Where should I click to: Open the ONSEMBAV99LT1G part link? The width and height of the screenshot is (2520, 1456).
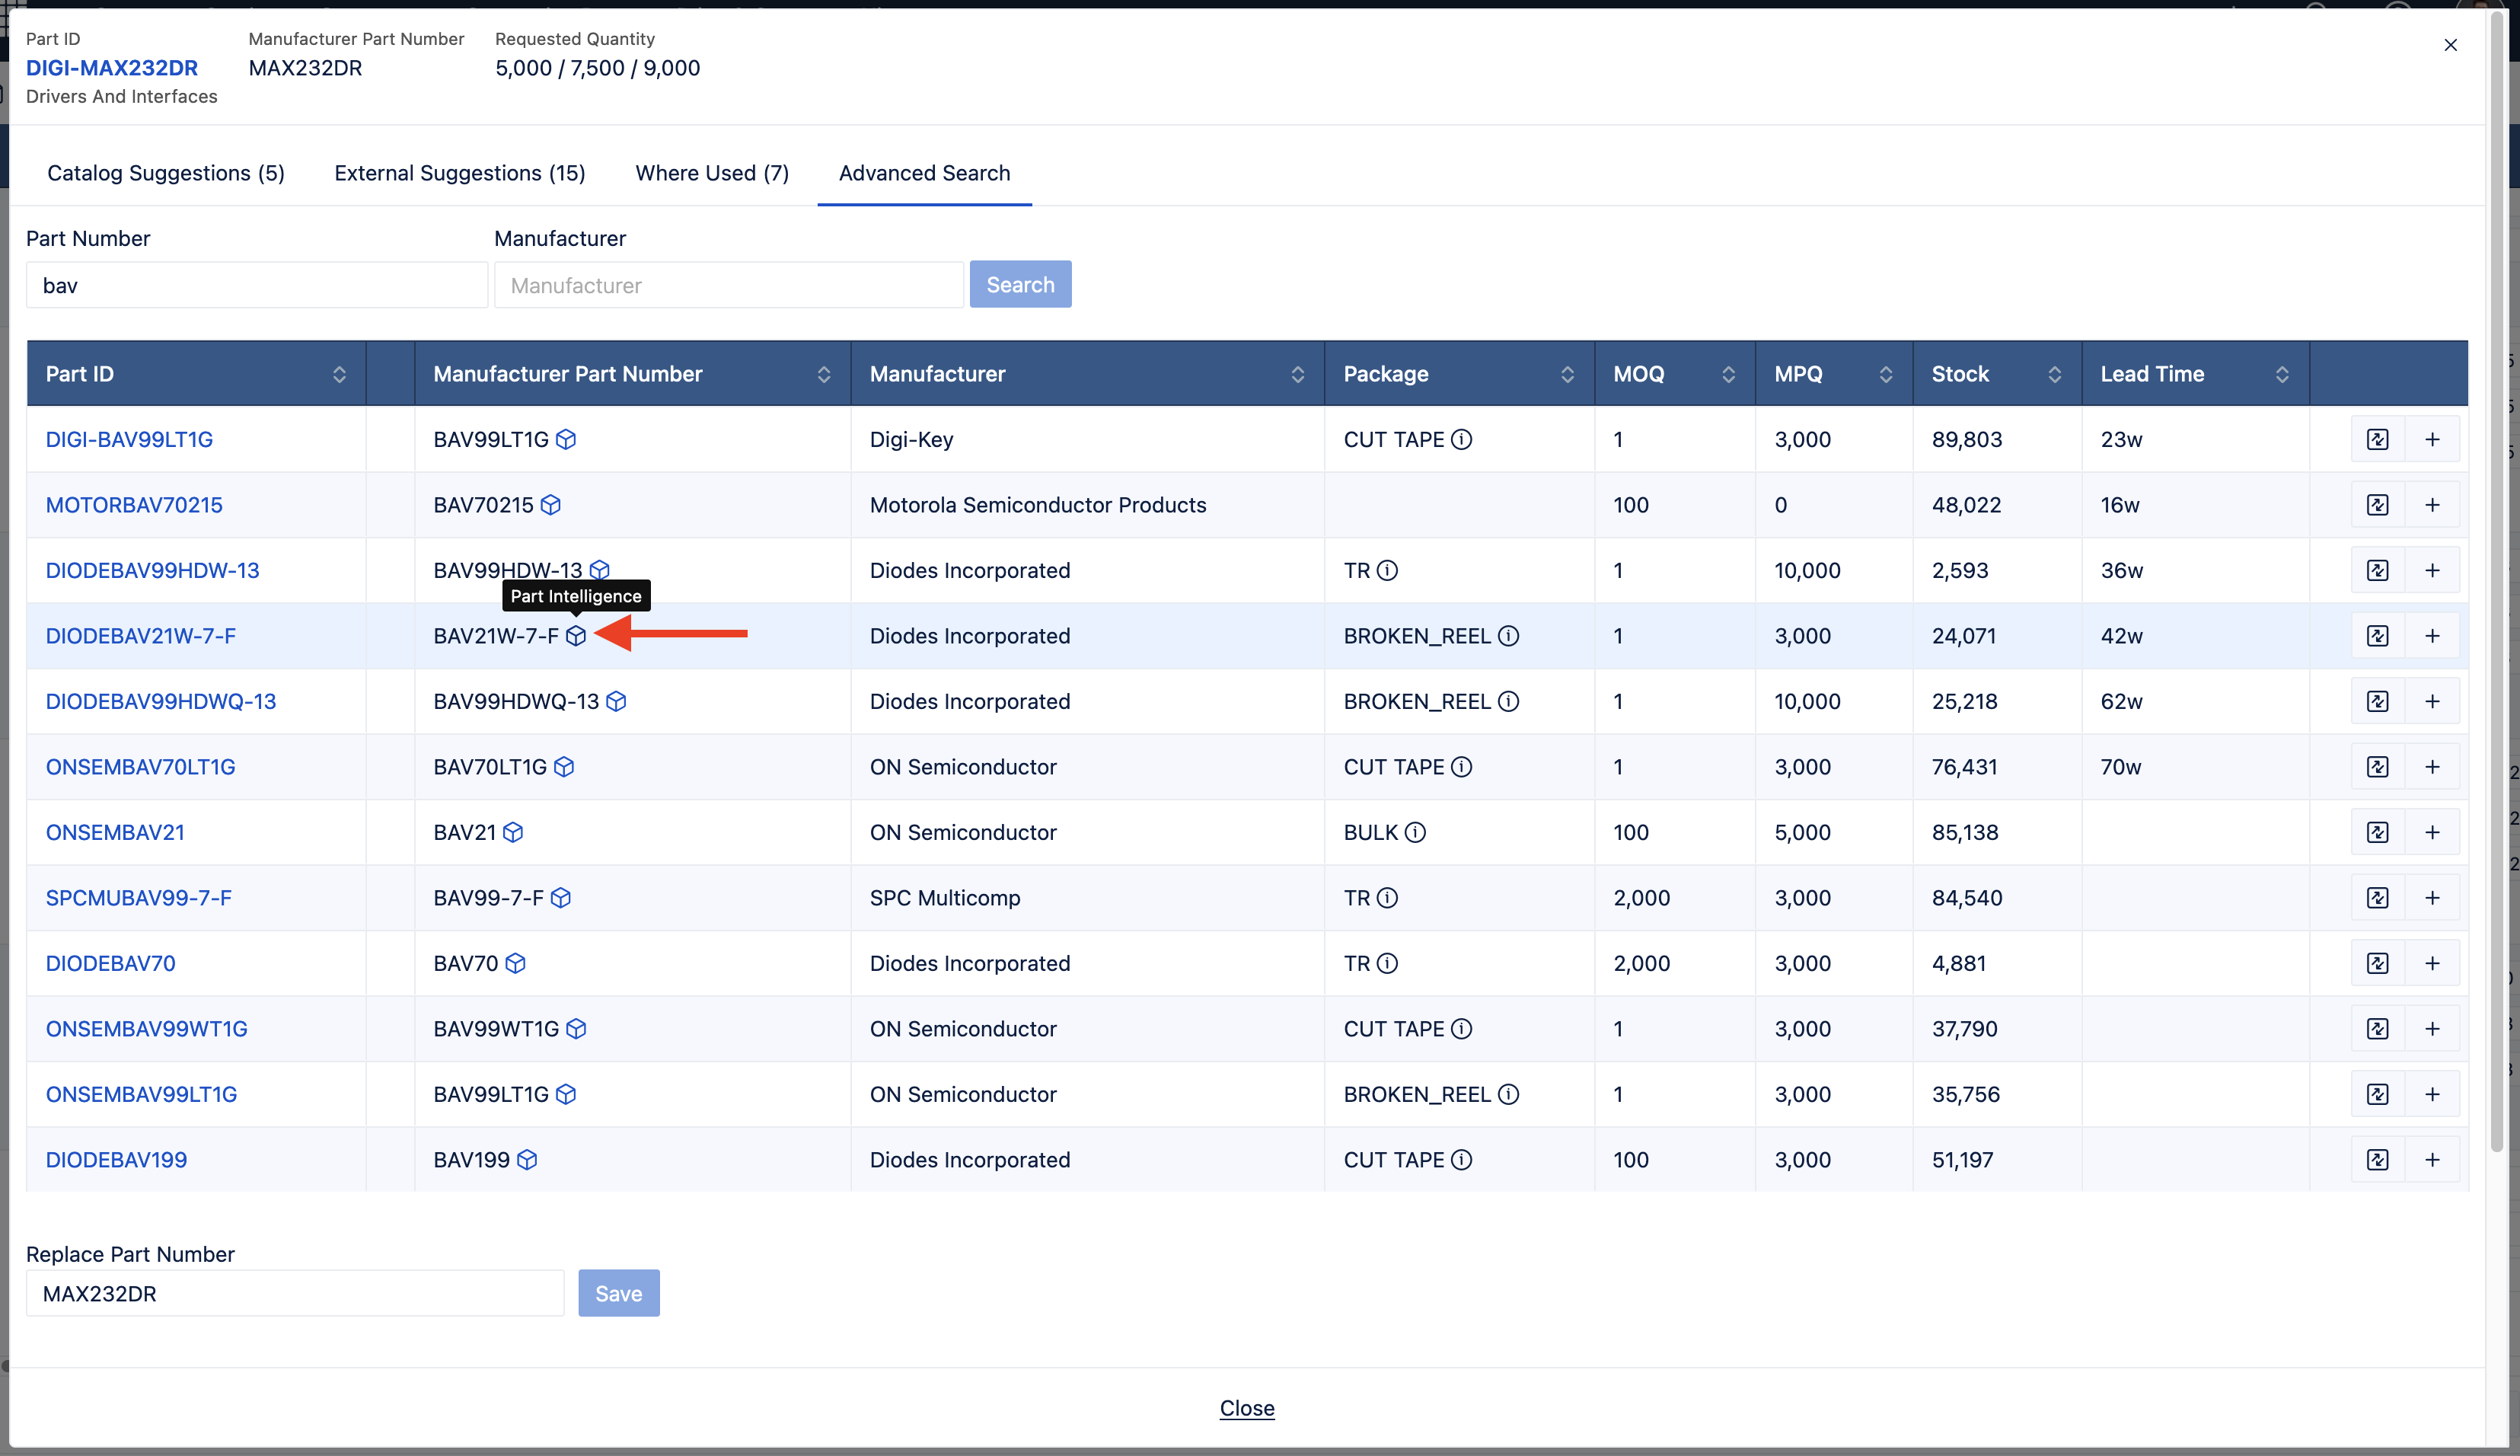click(x=141, y=1094)
